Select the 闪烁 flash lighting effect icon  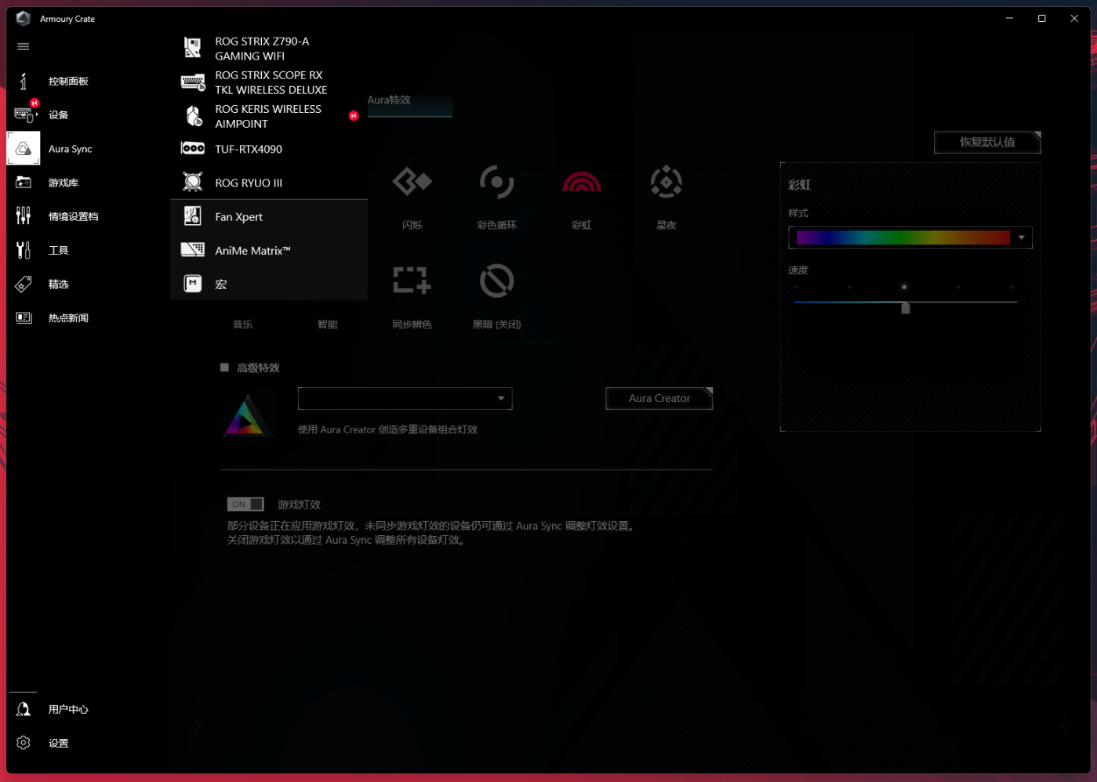(412, 183)
